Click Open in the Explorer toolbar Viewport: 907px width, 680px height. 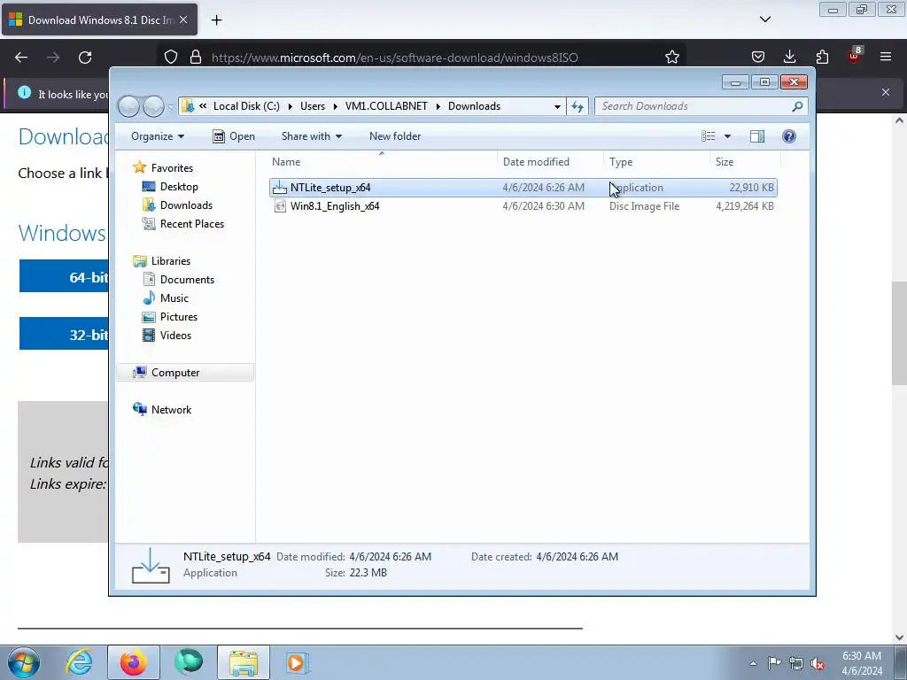coord(234,136)
